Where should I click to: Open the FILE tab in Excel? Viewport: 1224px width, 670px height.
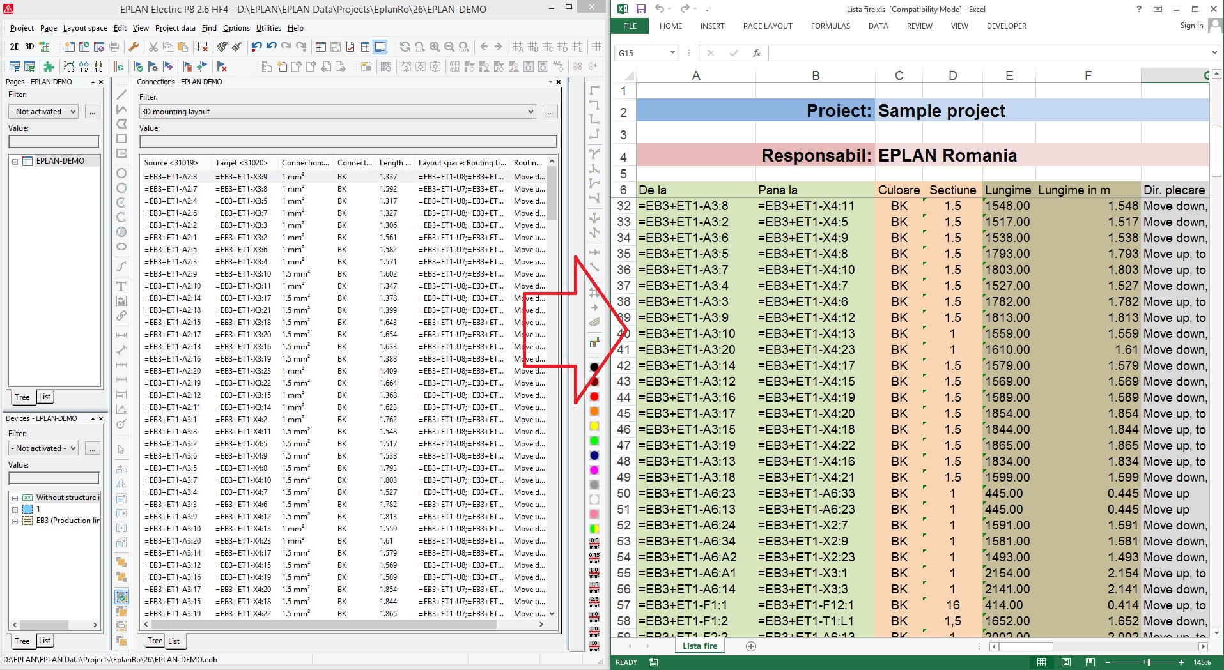point(630,26)
